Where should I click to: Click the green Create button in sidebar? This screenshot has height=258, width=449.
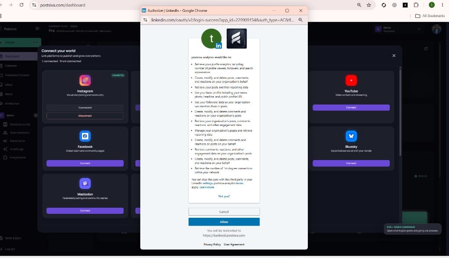pyautogui.click(x=20, y=42)
